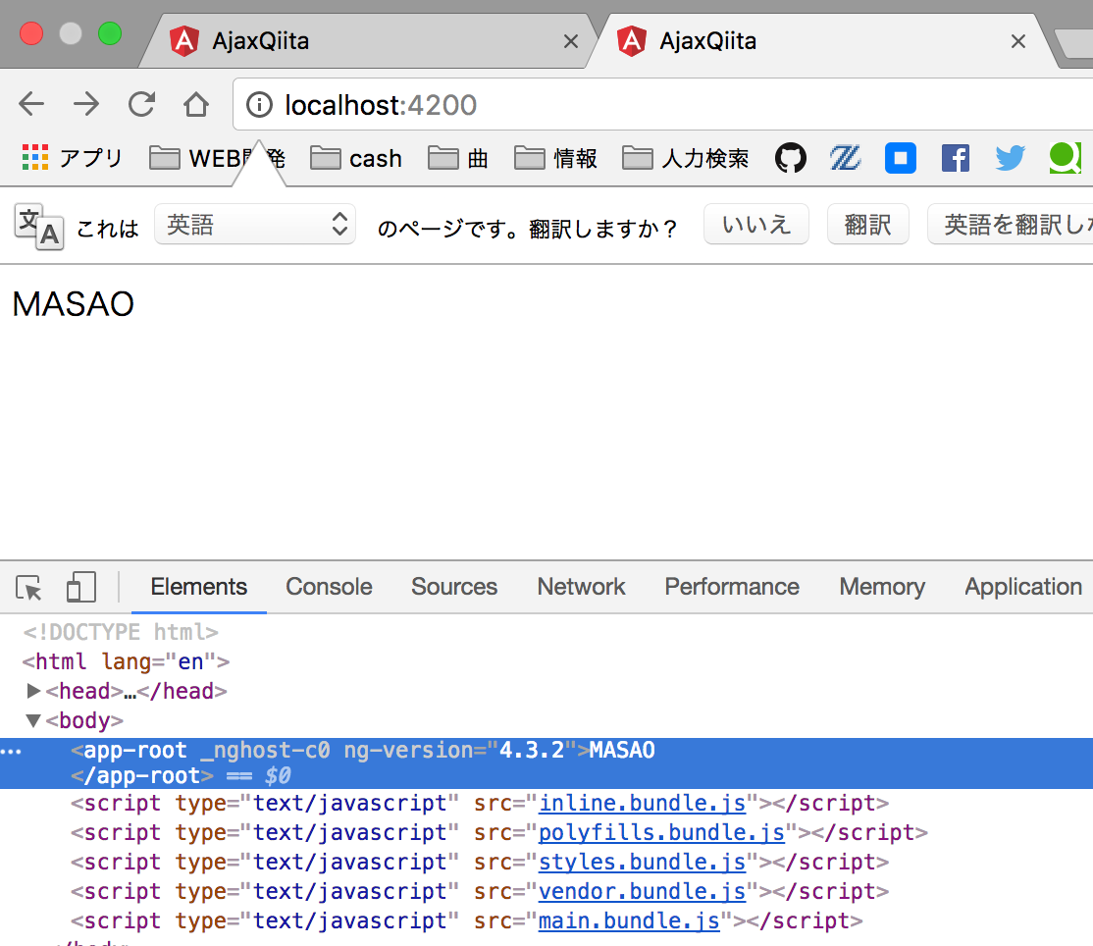
Task: Follow the styles.bundle.js link
Action: [x=642, y=862]
